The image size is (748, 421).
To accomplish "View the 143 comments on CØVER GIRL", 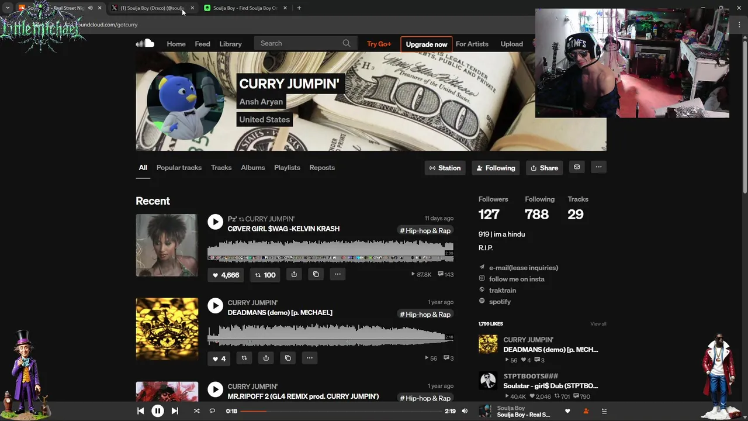I will [x=445, y=275].
